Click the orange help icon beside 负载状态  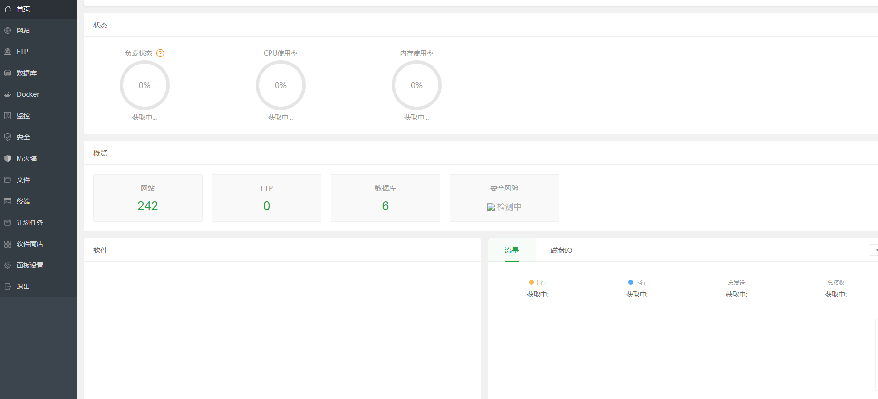160,53
